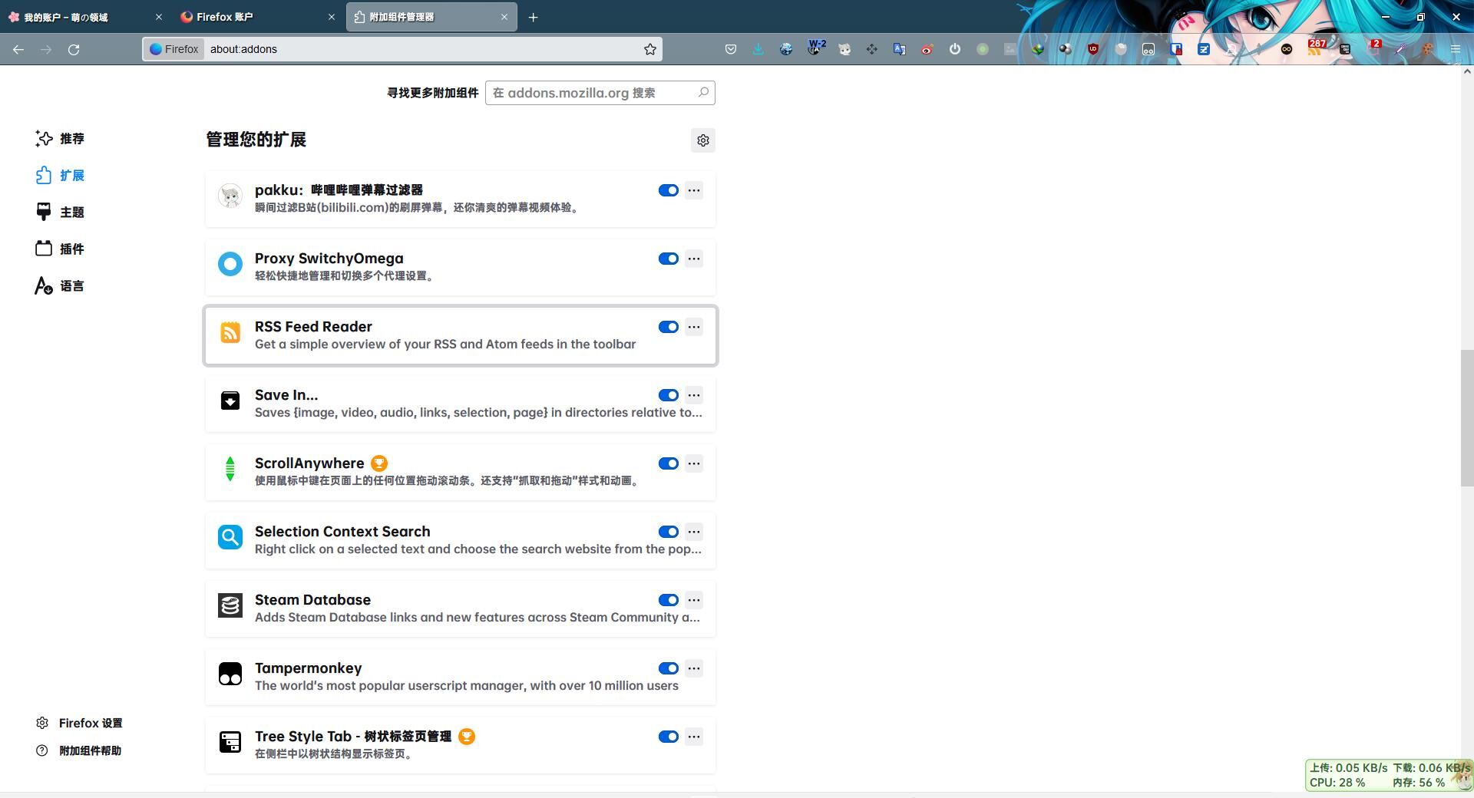Click the Tree Style Tab extension icon
This screenshot has width=1474, height=798.
click(x=230, y=742)
